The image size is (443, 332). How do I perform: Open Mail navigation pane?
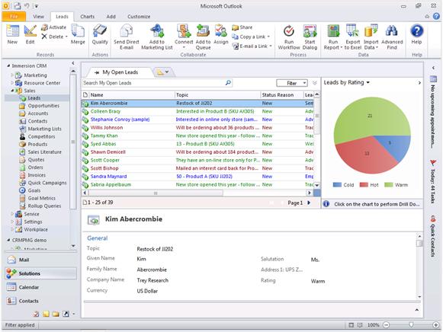click(40, 260)
